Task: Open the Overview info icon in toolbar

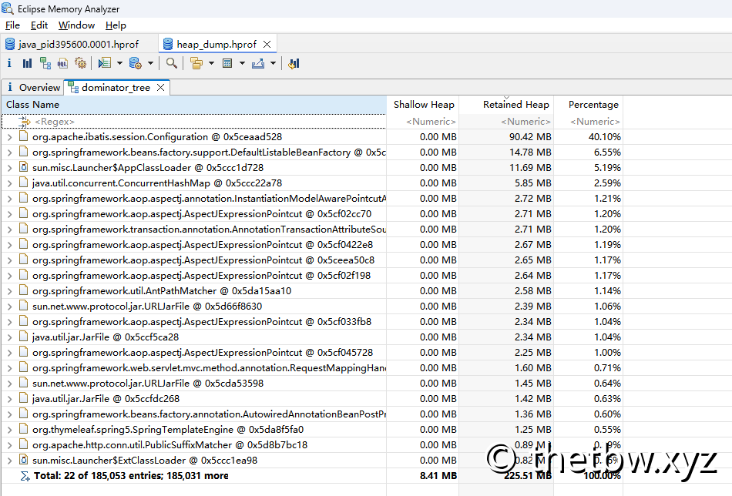Action: pyautogui.click(x=9, y=63)
